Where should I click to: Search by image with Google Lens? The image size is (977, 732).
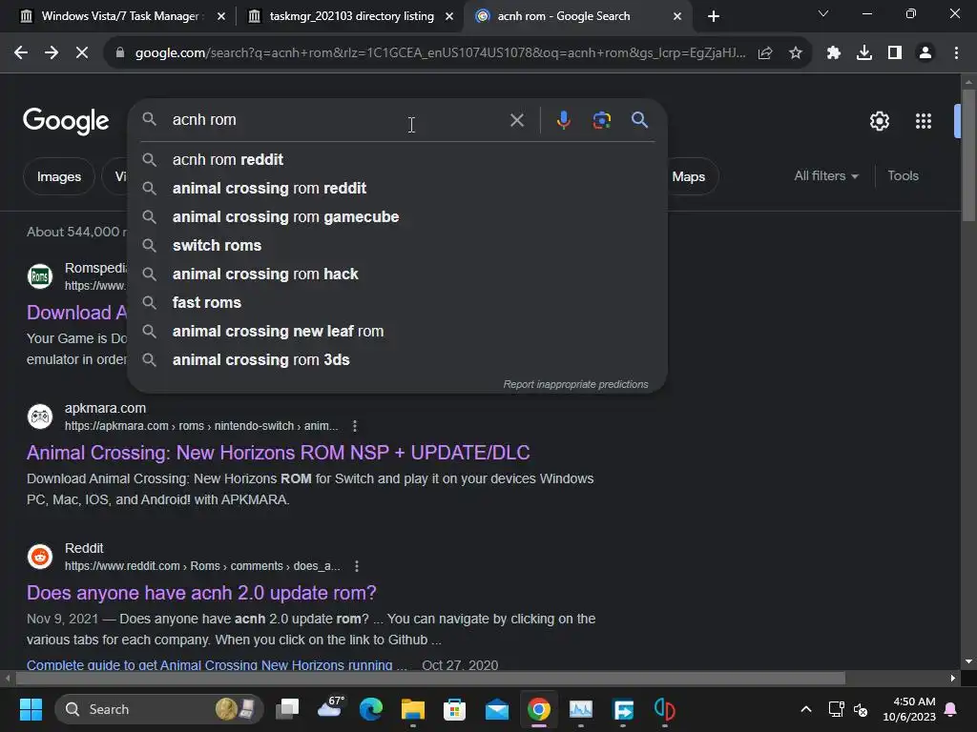click(602, 120)
